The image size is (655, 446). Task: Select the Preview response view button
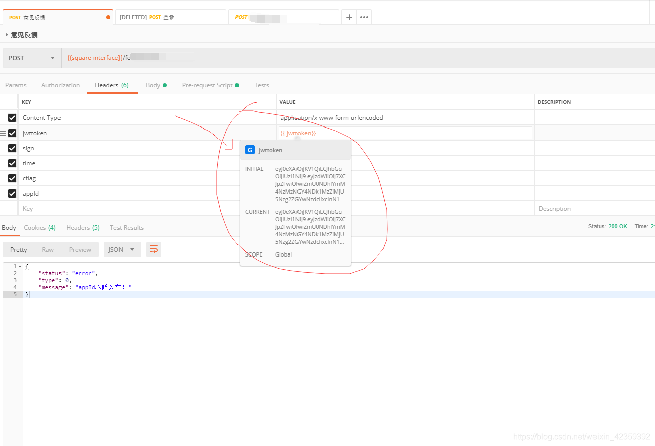(x=80, y=249)
